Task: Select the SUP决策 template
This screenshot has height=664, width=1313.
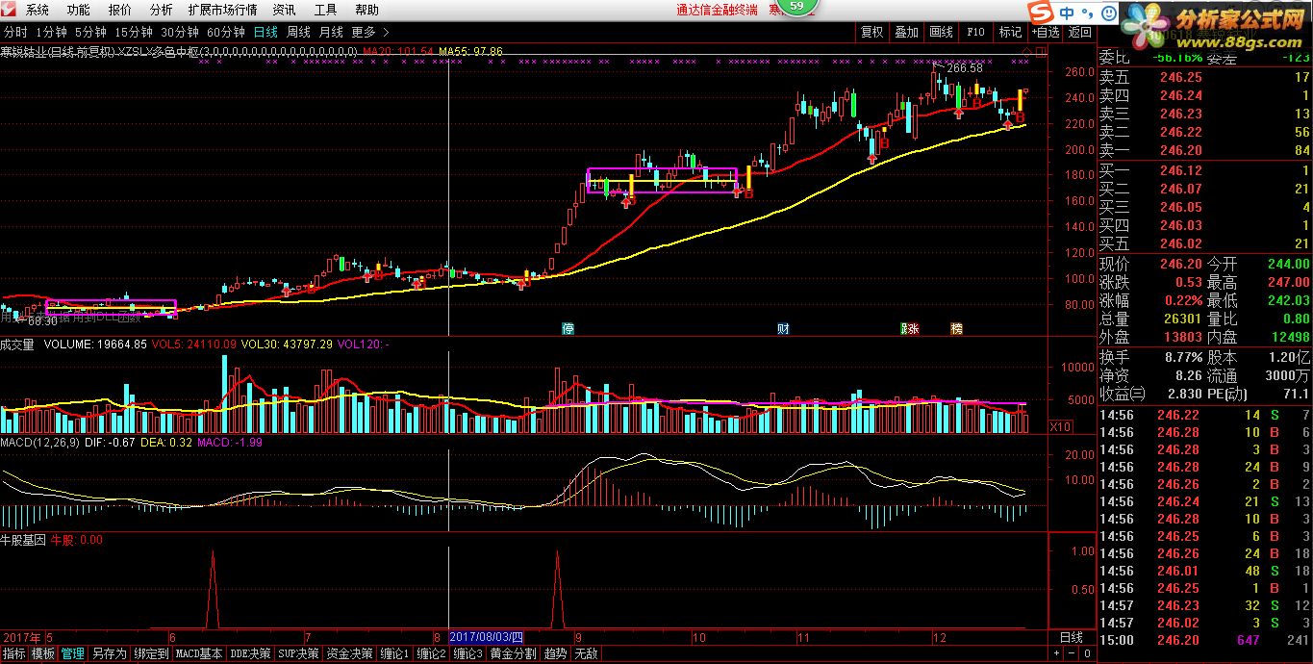Action: click(298, 653)
